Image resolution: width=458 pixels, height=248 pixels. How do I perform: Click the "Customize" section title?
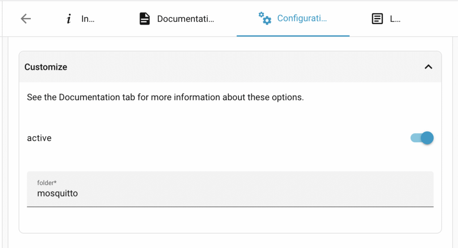(46, 67)
